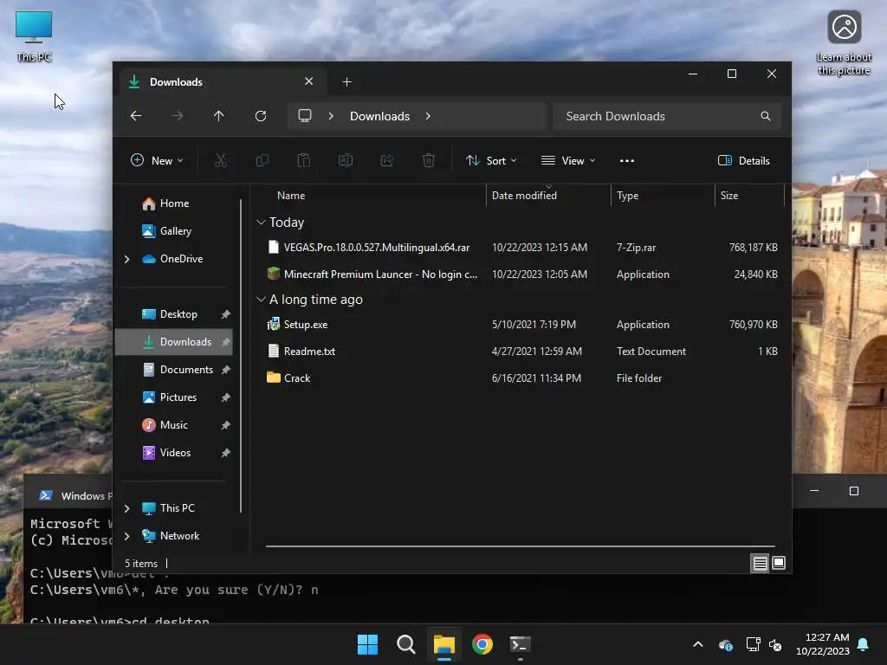Click the Copy icon in toolbar
The image size is (887, 665).
(x=262, y=160)
